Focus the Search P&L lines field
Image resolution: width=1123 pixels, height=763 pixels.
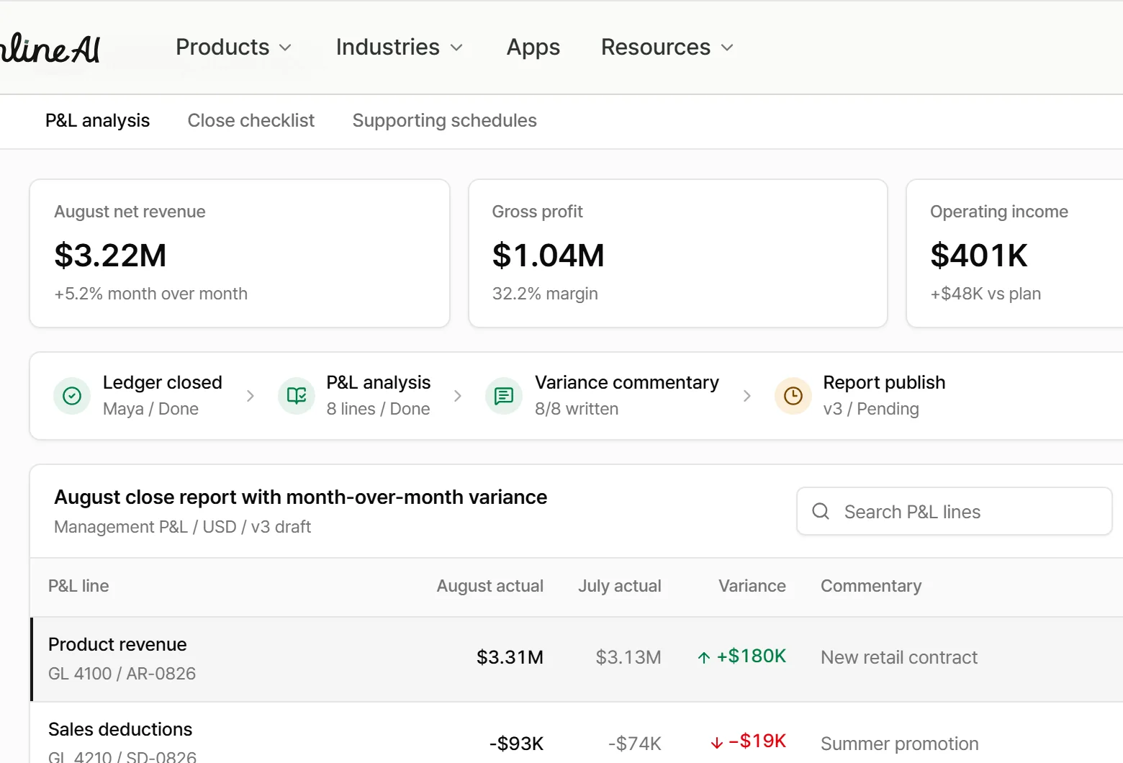955,511
